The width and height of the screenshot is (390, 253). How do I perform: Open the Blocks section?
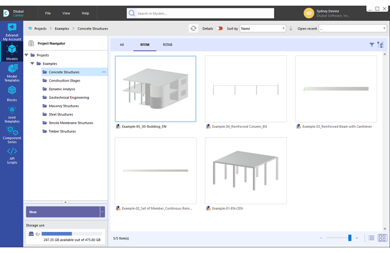point(12,93)
